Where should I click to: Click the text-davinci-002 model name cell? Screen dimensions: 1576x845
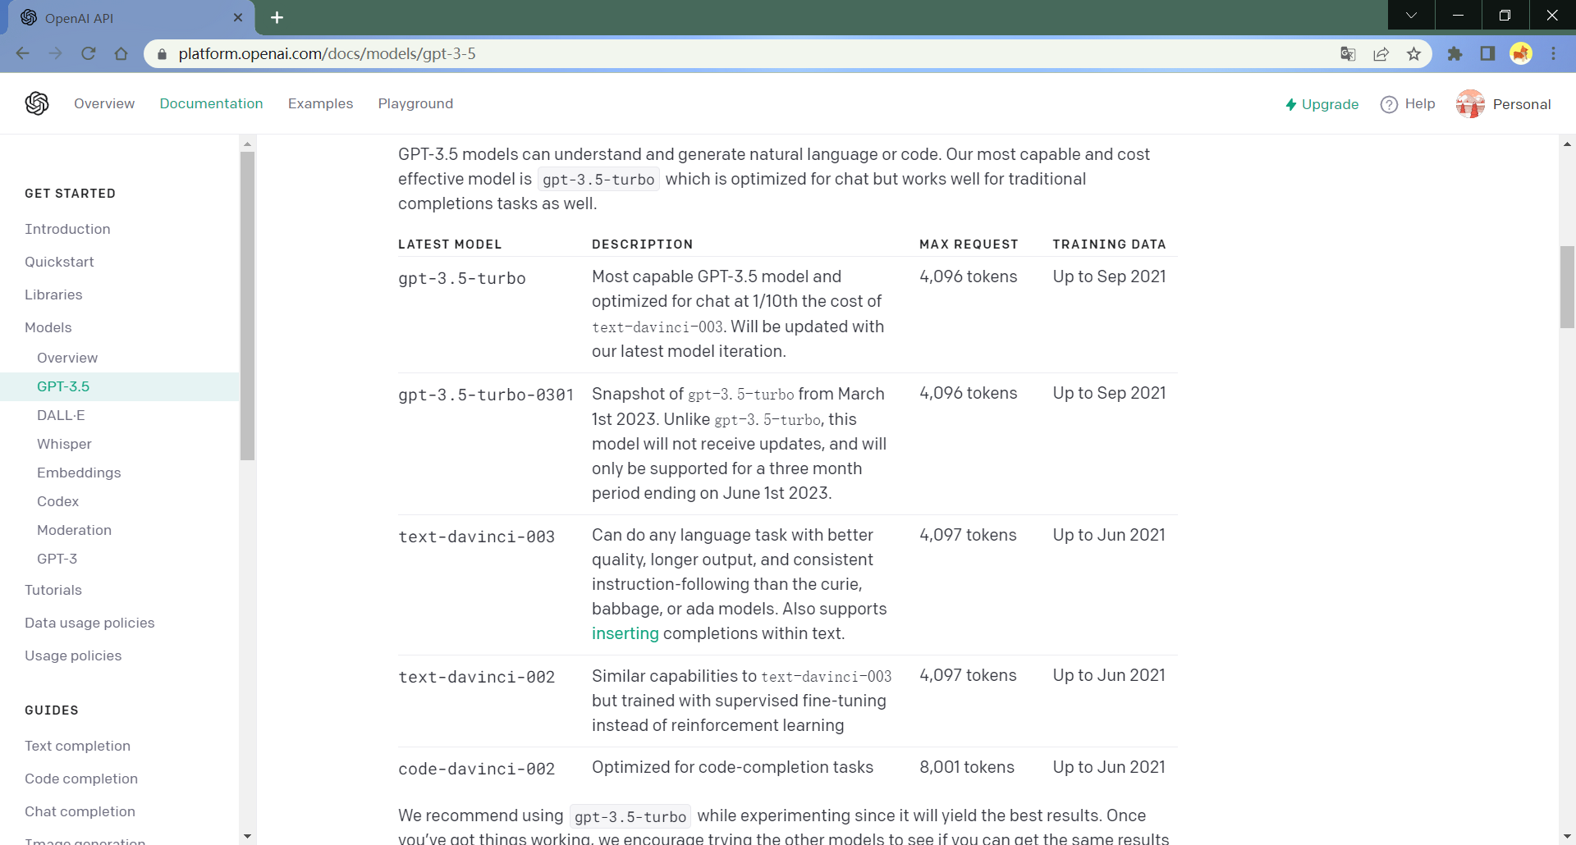[x=476, y=677]
